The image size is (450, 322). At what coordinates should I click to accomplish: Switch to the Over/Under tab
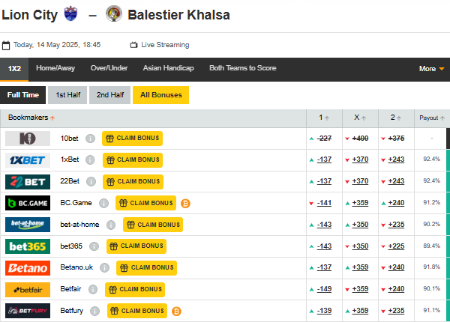point(109,68)
